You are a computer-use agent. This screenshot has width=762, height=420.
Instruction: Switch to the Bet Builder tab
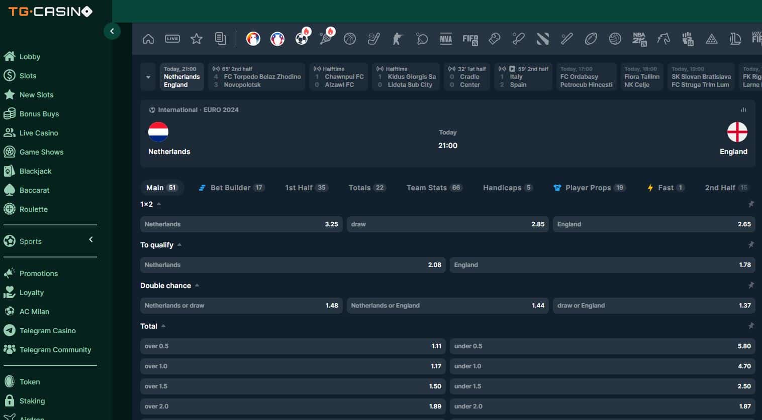click(231, 188)
